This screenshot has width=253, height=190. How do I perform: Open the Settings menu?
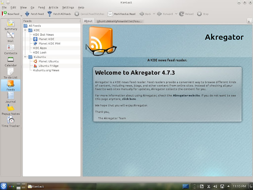68,8
